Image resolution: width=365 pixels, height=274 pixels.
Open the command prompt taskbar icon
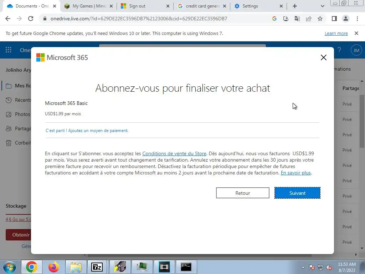(186, 267)
